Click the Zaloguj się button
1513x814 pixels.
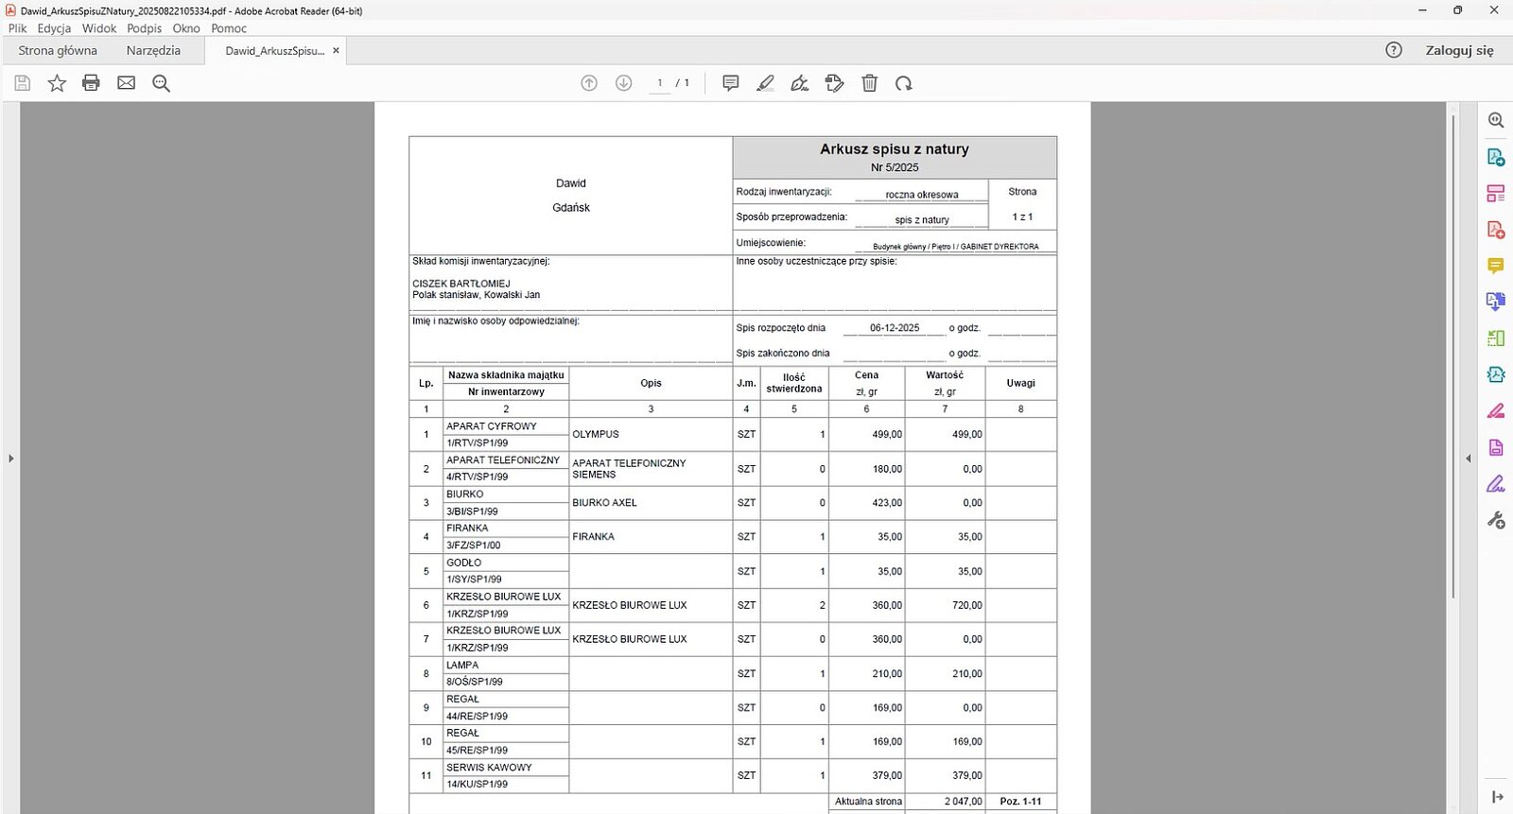(1459, 50)
